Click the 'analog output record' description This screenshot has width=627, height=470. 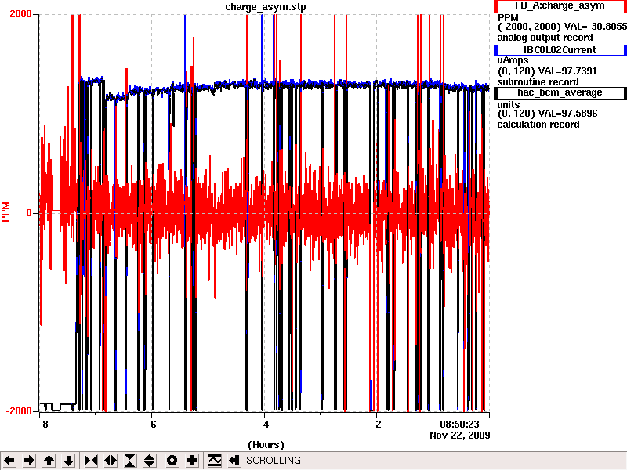545,38
